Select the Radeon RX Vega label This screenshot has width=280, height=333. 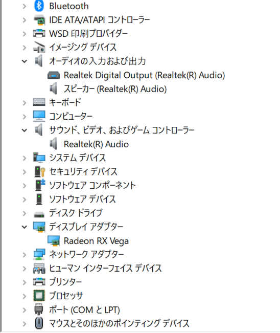pyautogui.click(x=96, y=241)
